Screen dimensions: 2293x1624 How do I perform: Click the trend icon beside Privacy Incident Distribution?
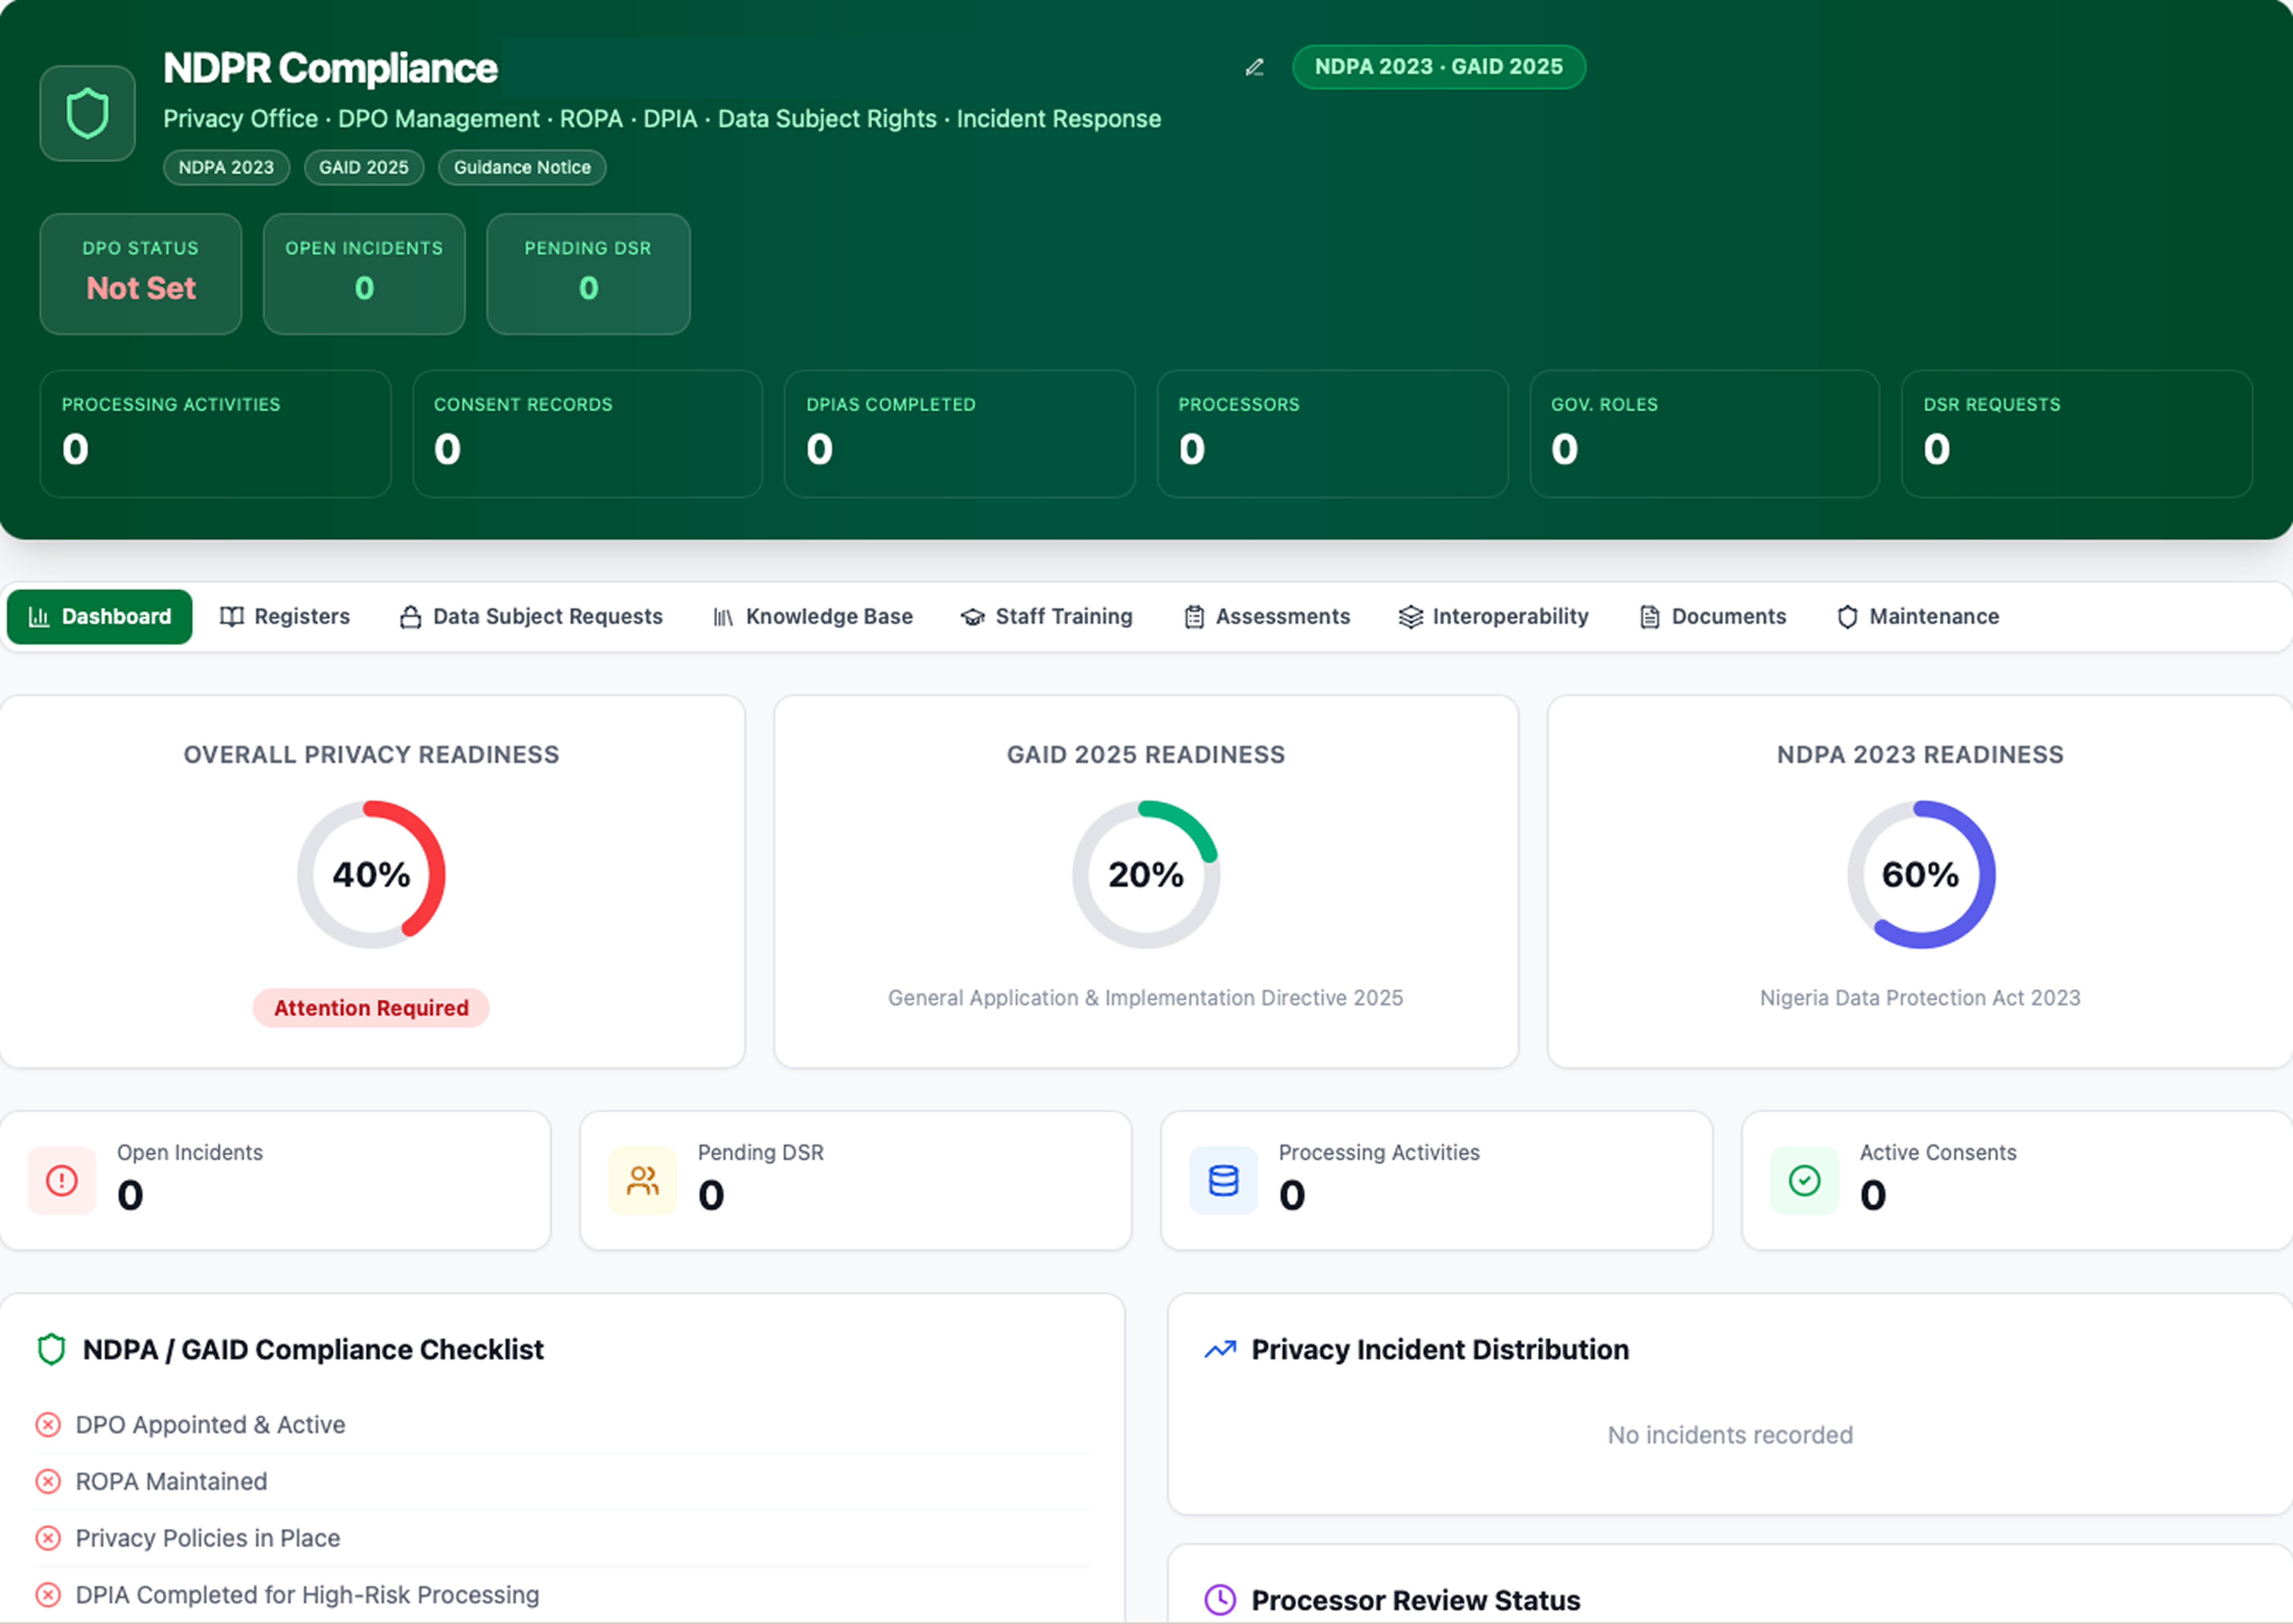[1220, 1349]
